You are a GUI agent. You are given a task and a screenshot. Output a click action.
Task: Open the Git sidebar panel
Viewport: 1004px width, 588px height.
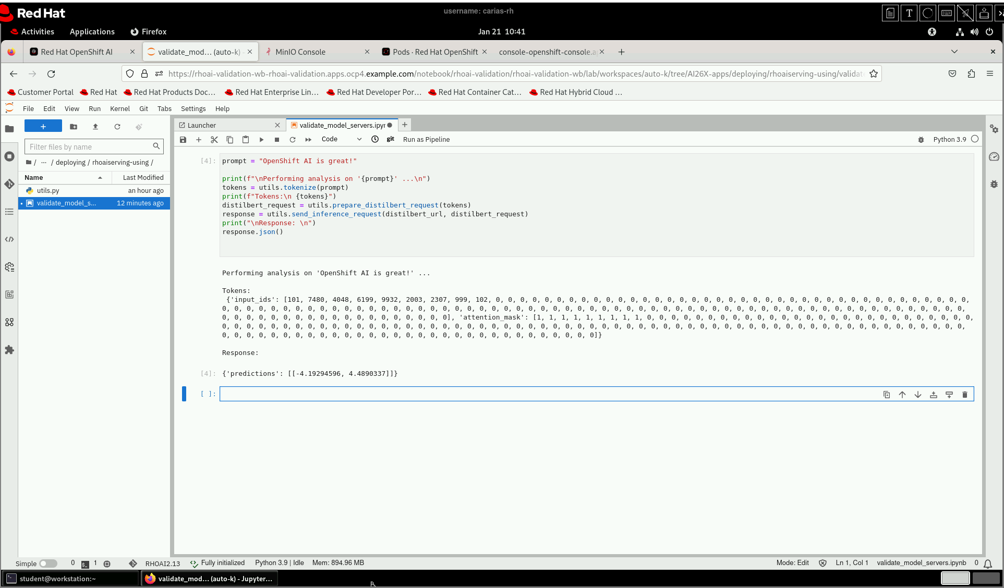(x=9, y=184)
